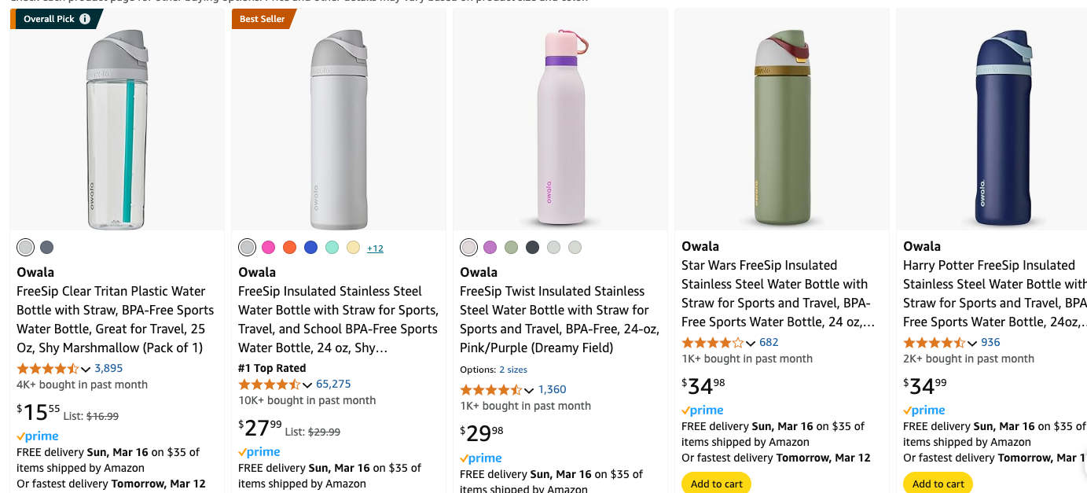Select the green swatch on the FreeSip Twist bottle
Screen dimensions: 1087x493
[x=511, y=247]
